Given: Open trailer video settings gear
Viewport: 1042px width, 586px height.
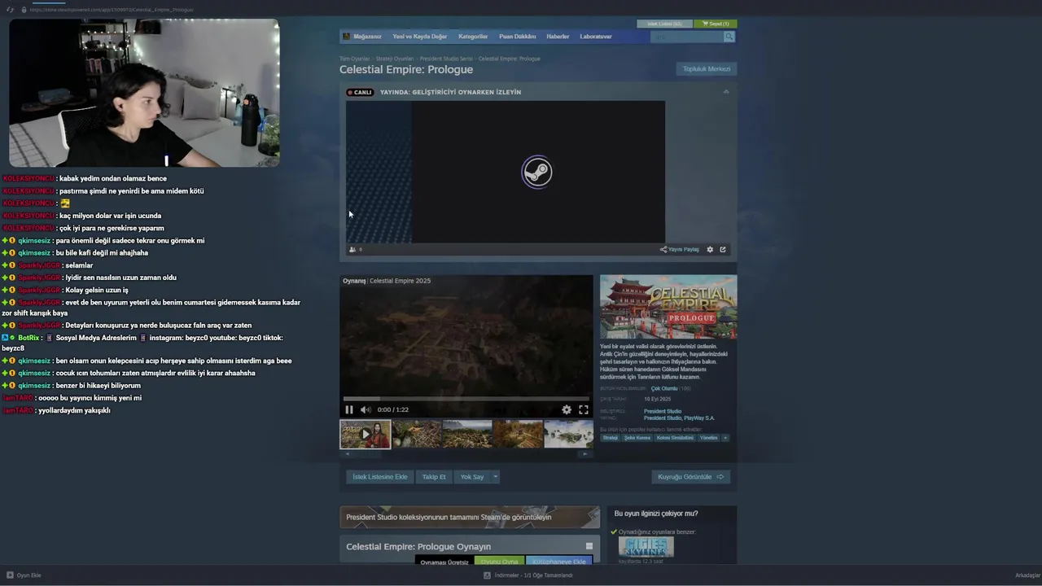Looking at the screenshot, I should point(567,410).
